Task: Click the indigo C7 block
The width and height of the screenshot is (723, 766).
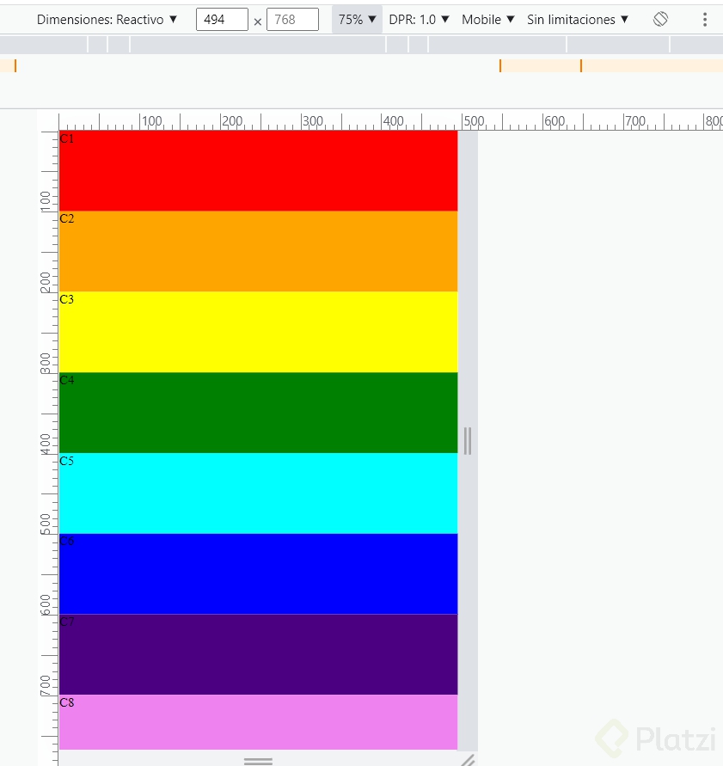Action: 259,654
